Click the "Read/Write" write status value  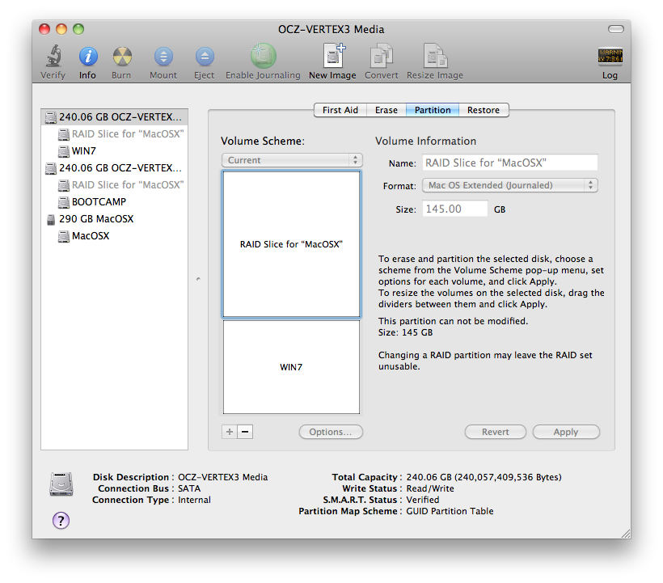point(430,488)
